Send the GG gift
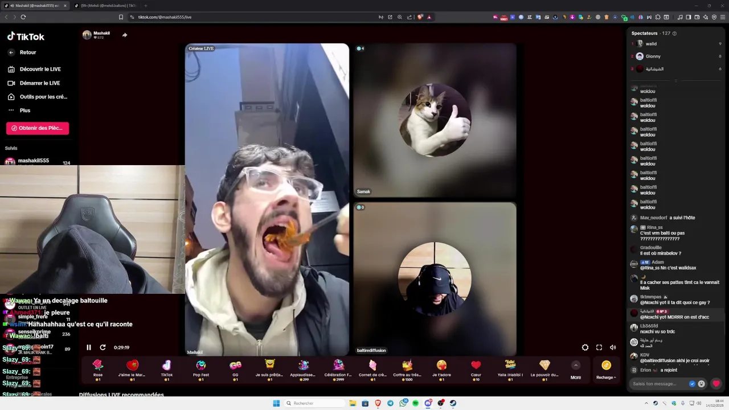The image size is (729, 410). pyautogui.click(x=235, y=370)
